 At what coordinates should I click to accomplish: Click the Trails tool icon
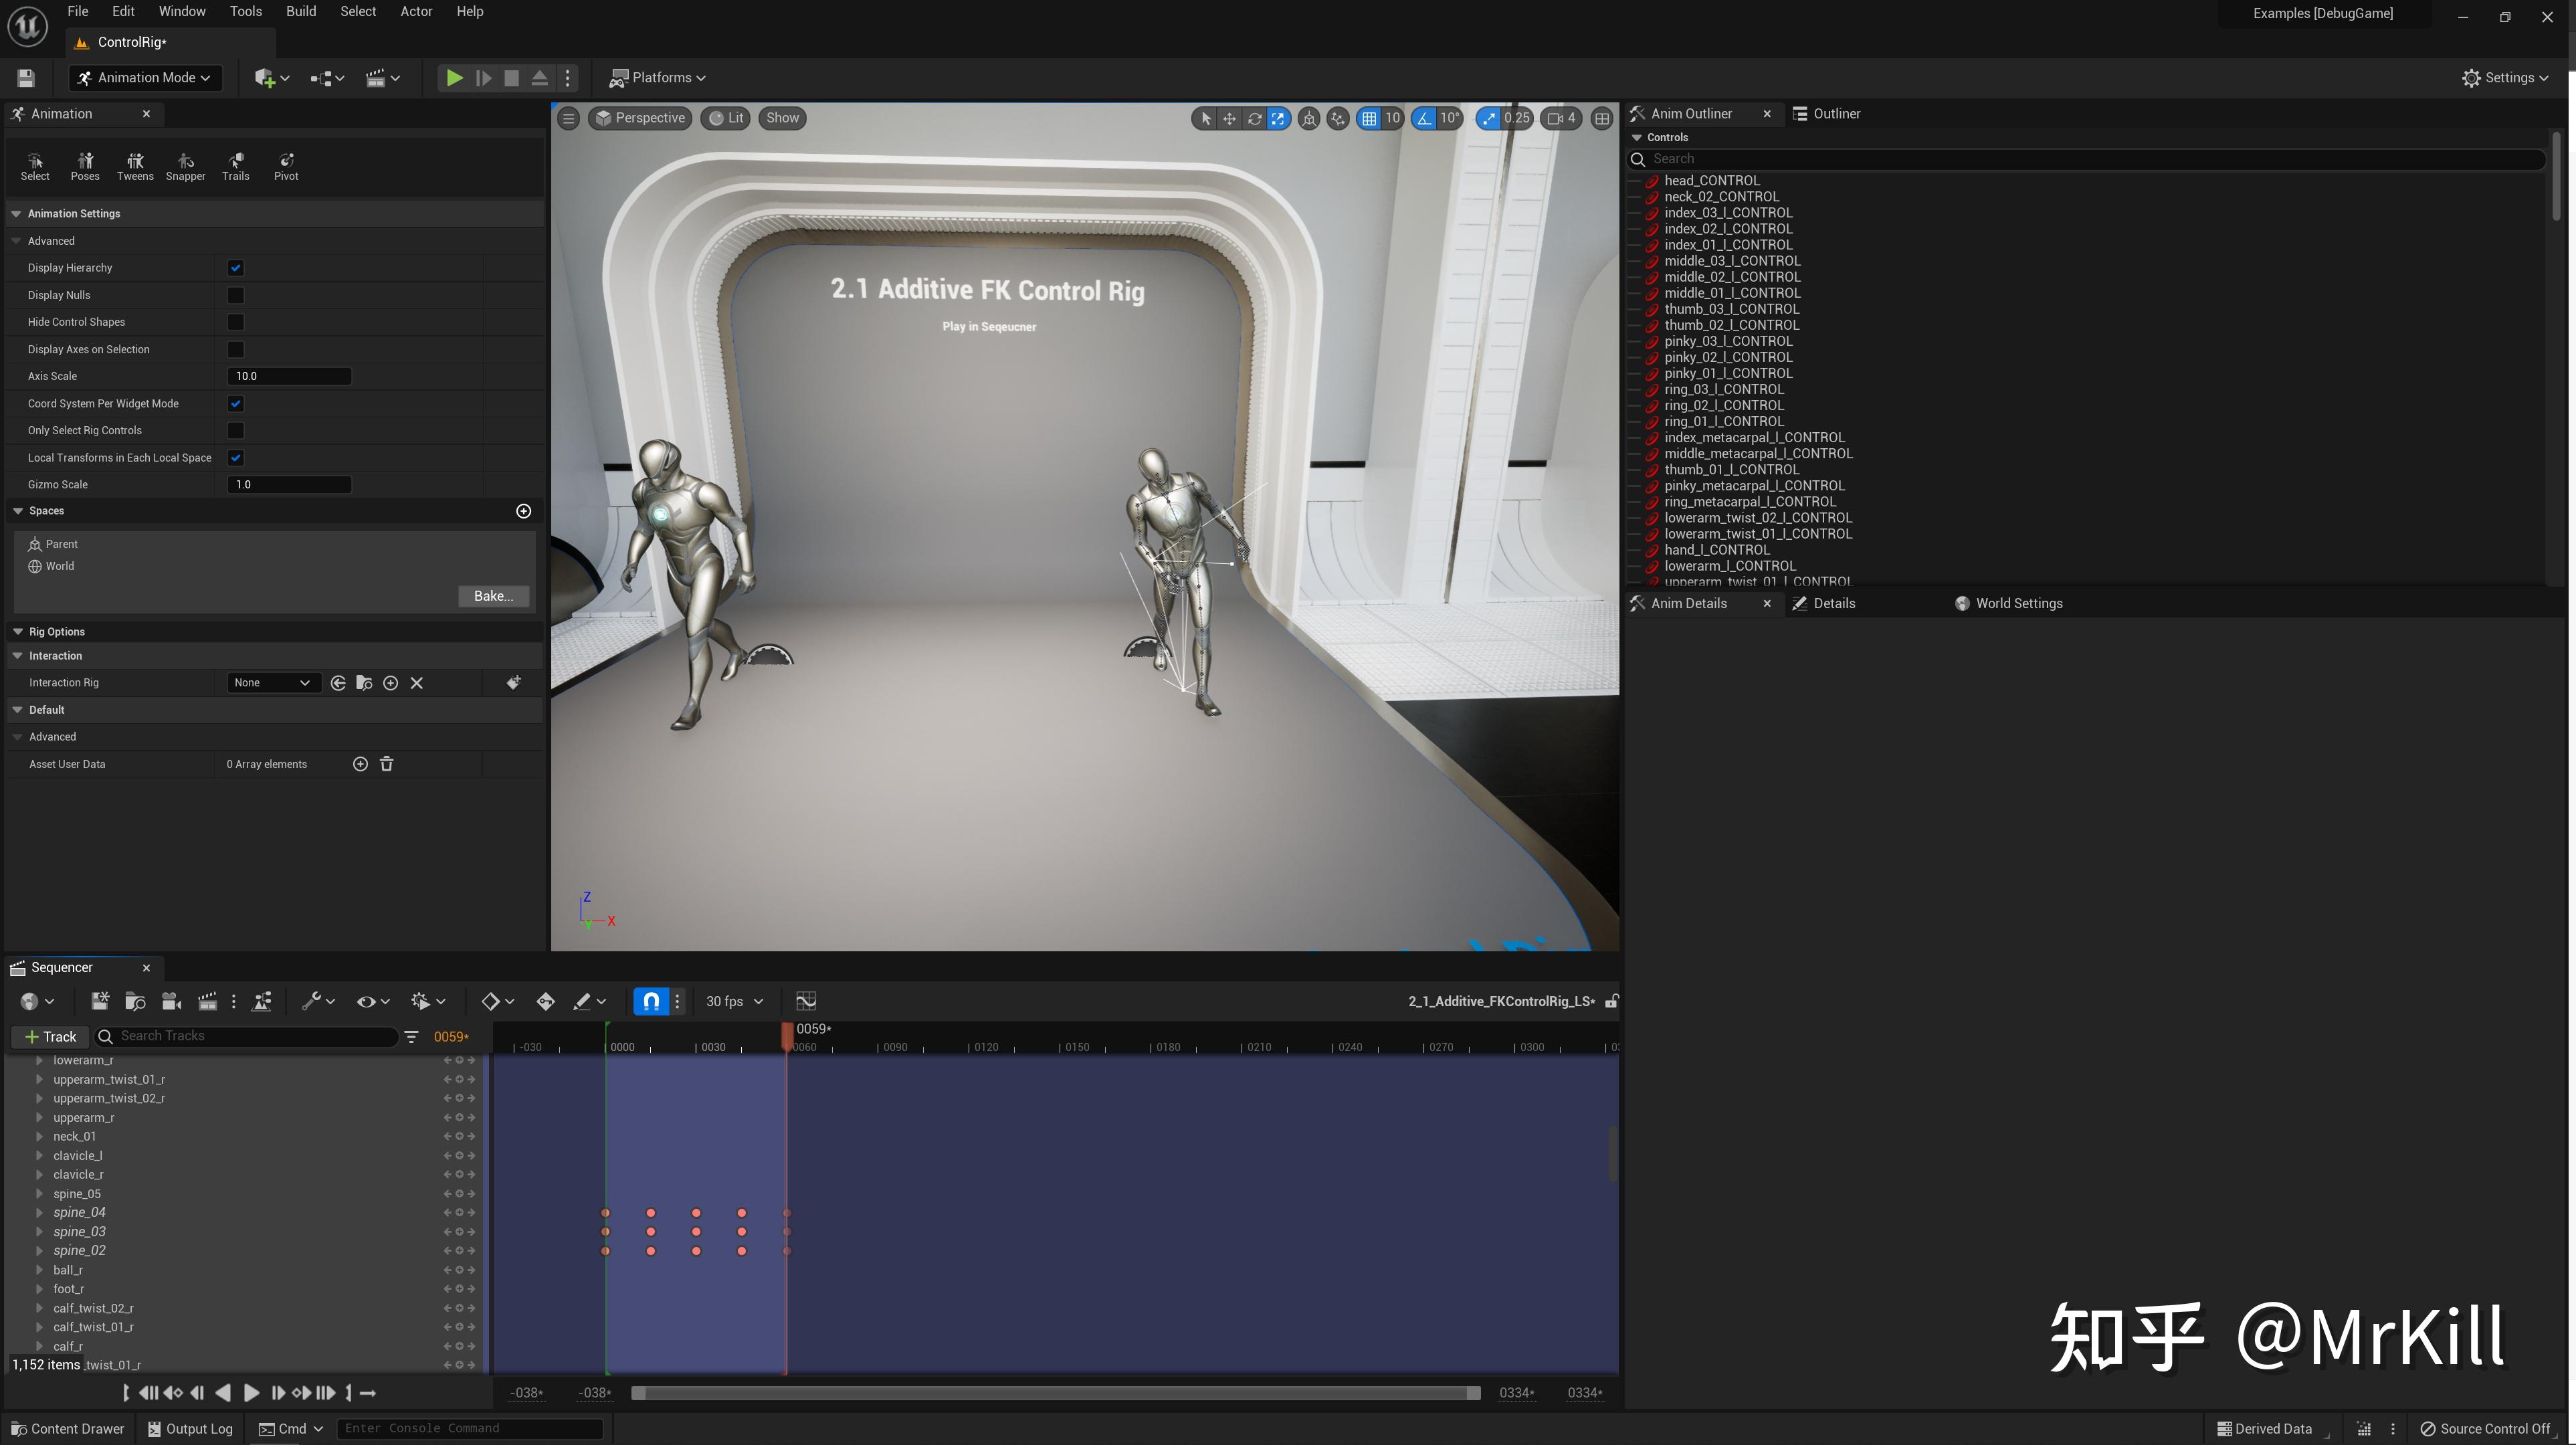click(x=235, y=166)
